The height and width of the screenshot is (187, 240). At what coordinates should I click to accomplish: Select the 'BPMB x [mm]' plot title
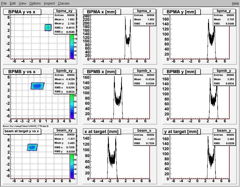tap(102, 72)
